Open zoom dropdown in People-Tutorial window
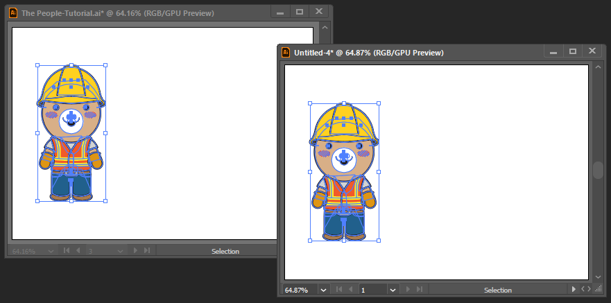 click(50, 250)
